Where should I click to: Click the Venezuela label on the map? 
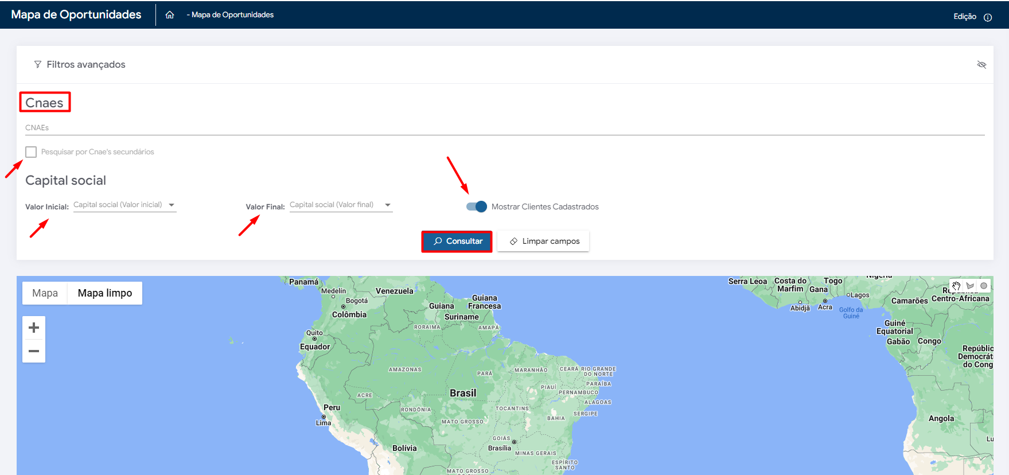click(395, 291)
